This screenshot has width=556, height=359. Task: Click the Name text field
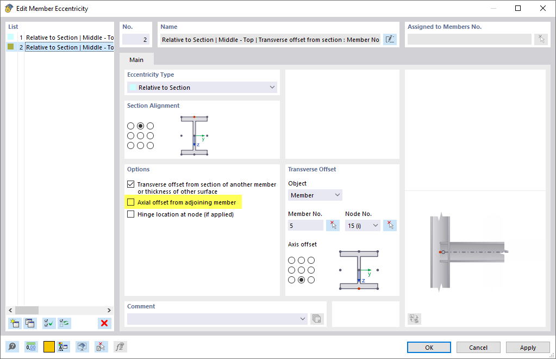point(270,39)
